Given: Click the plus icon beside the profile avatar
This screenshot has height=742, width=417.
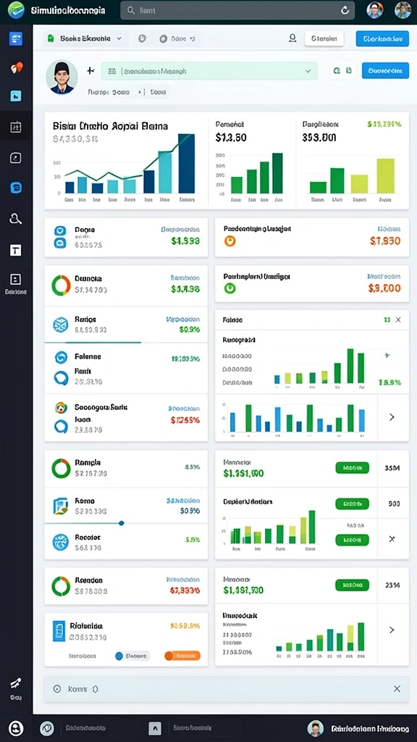Looking at the screenshot, I should pyautogui.click(x=90, y=70).
